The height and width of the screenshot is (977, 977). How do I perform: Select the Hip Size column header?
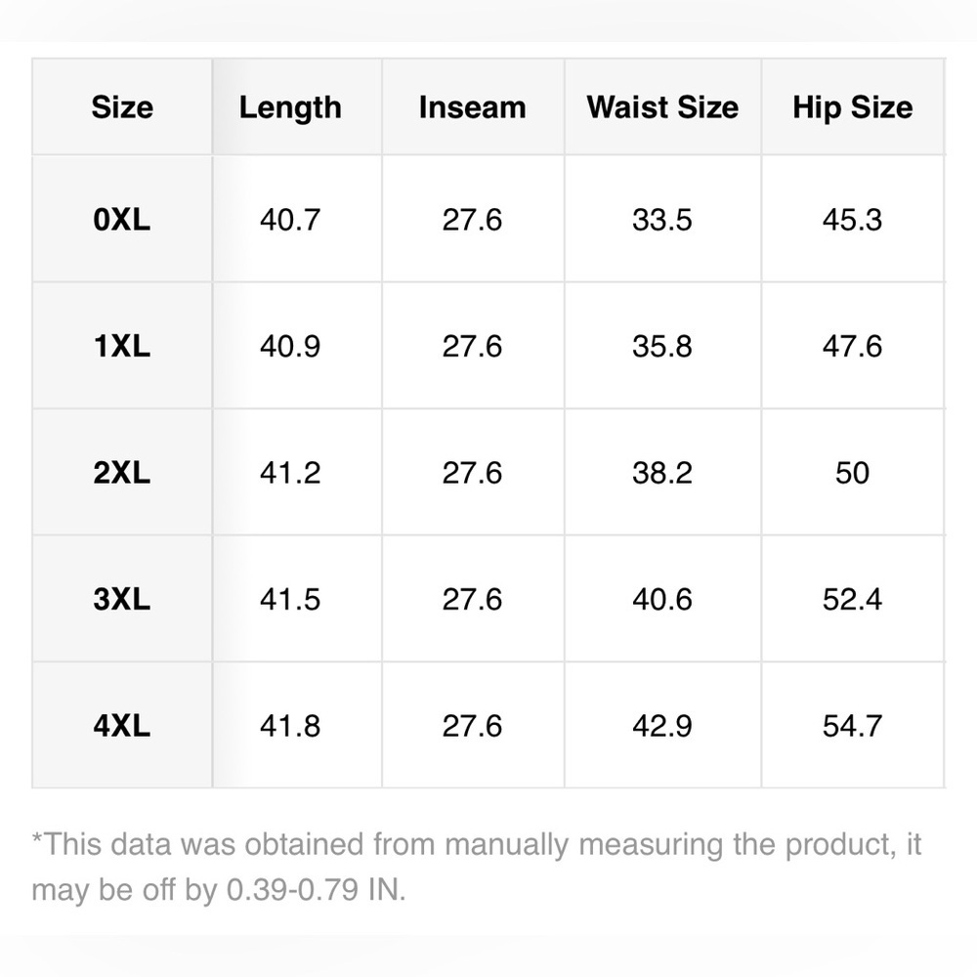(852, 107)
